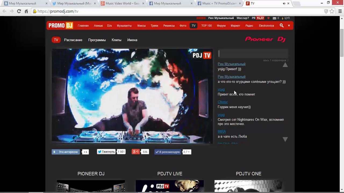This screenshot has height=193, width=344.
Task: Click the browser forward arrow
Action: (x=12, y=11)
